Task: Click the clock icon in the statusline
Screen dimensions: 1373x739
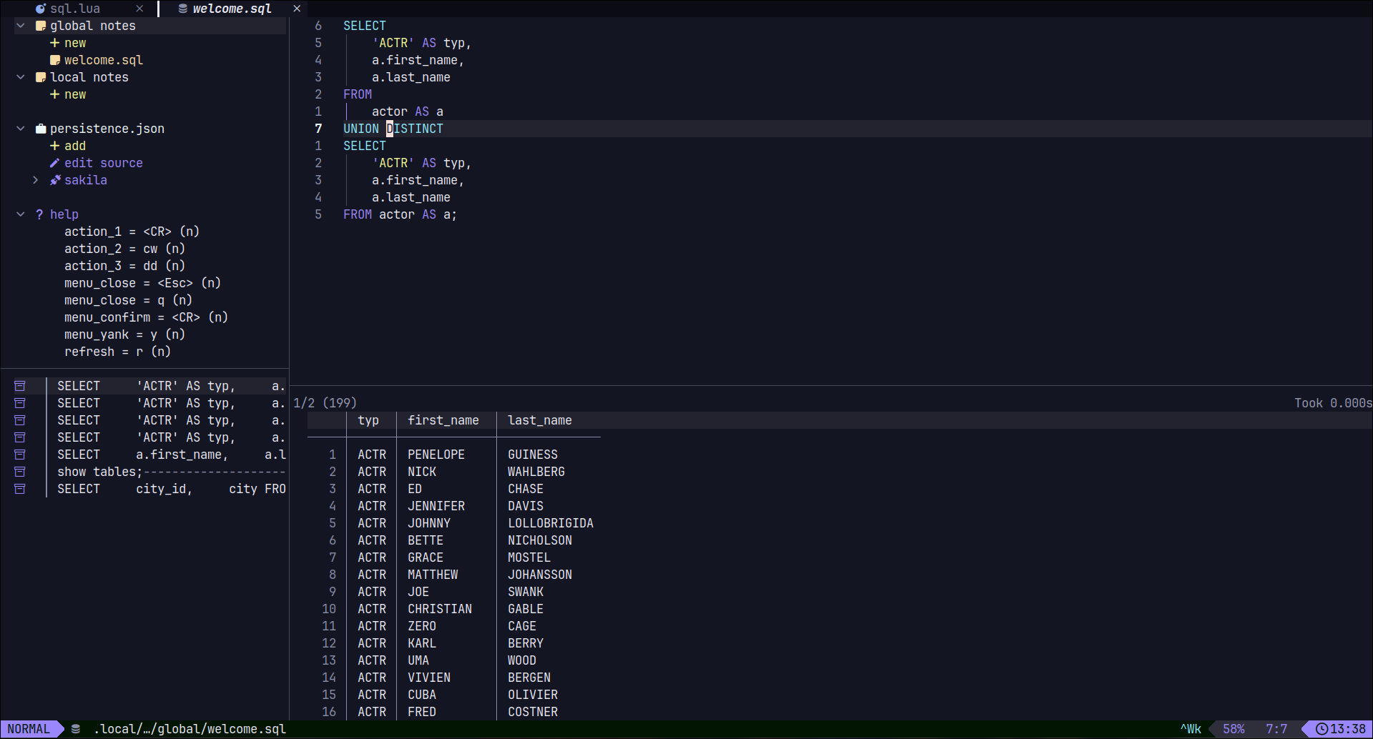Action: click(x=1323, y=729)
